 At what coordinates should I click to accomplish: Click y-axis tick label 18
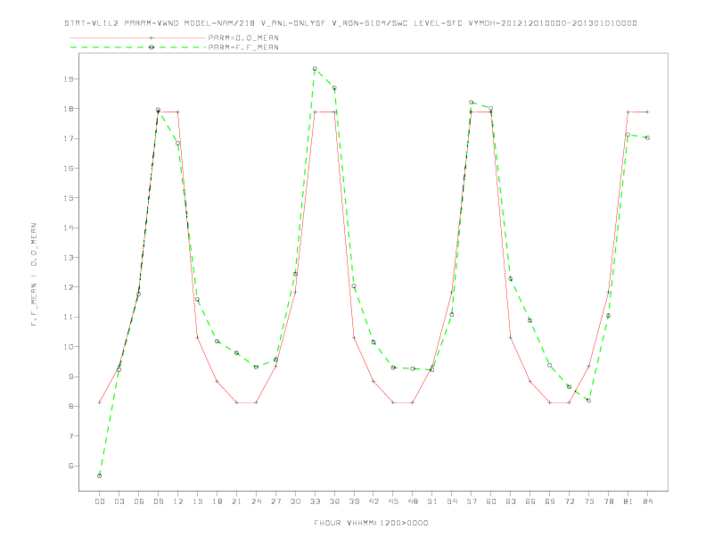[68, 109]
